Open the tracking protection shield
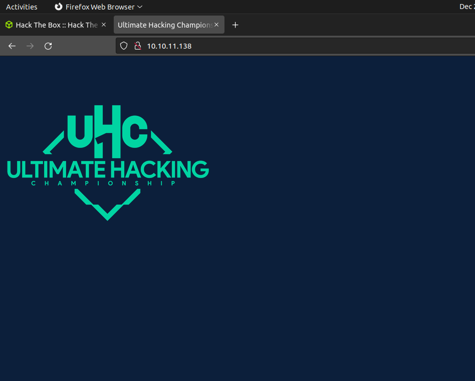This screenshot has height=381, width=475. (x=124, y=46)
